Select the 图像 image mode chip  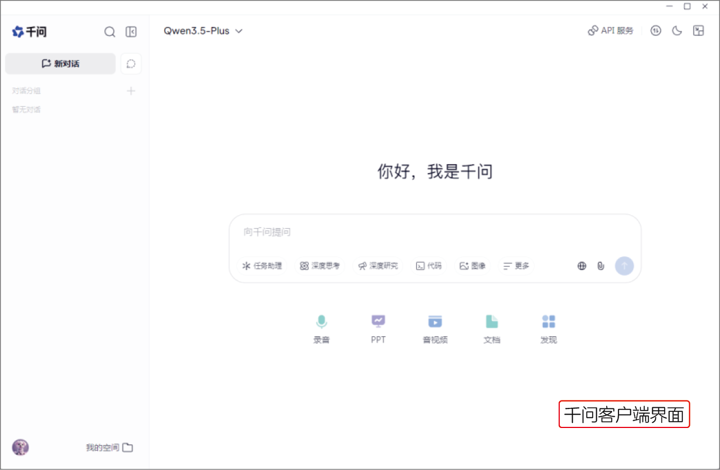click(472, 266)
